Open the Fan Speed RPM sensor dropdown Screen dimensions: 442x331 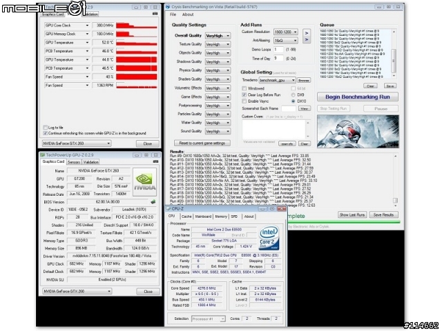coord(67,86)
